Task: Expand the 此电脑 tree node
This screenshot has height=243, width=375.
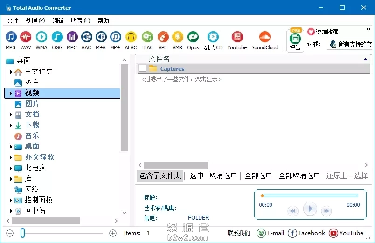Action: click(x=11, y=168)
